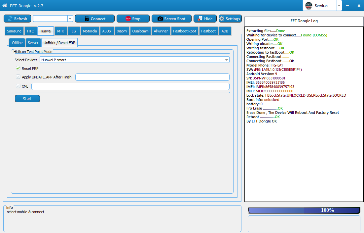This screenshot has width=364, height=233.
Task: Toggle Apply UPDATE.APP After Finish checkbox
Action: (18, 77)
